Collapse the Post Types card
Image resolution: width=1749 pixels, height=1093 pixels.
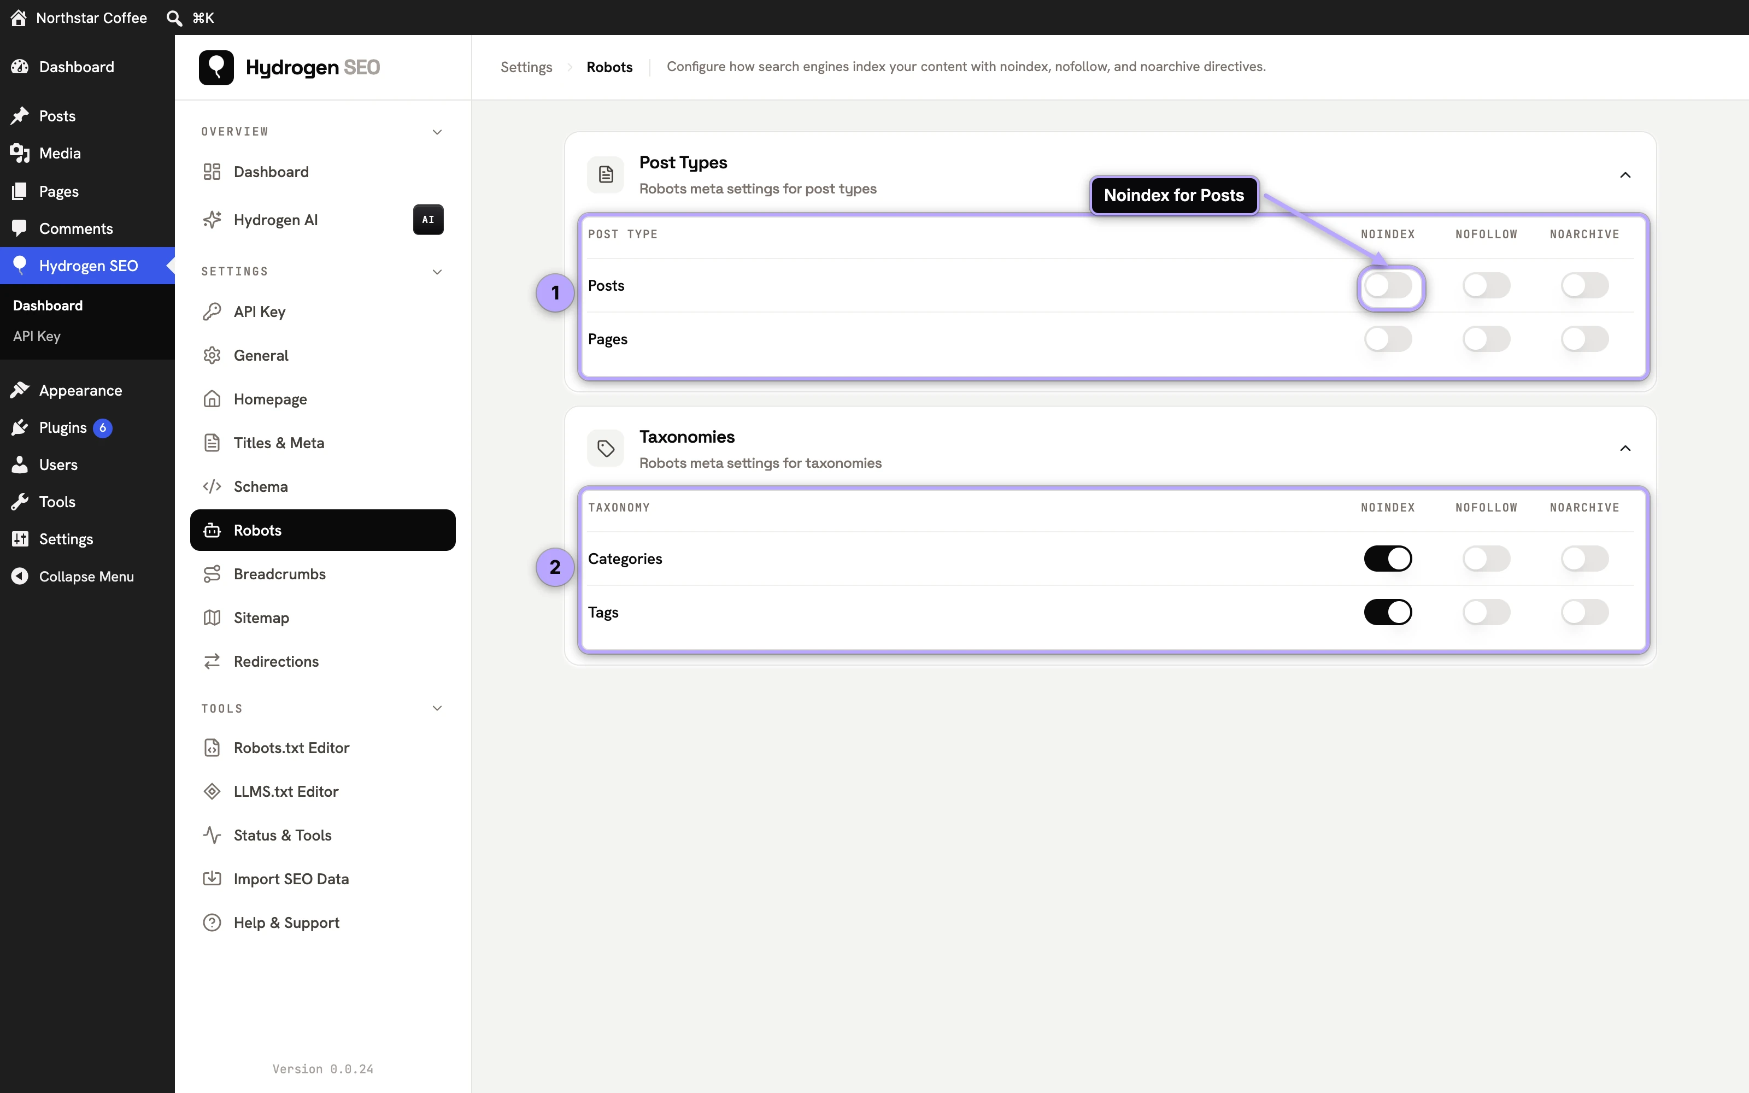point(1625,175)
